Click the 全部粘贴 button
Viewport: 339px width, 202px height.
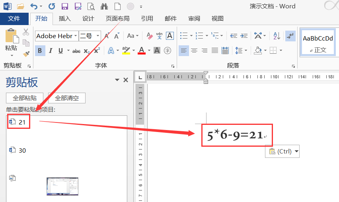[x=25, y=98]
